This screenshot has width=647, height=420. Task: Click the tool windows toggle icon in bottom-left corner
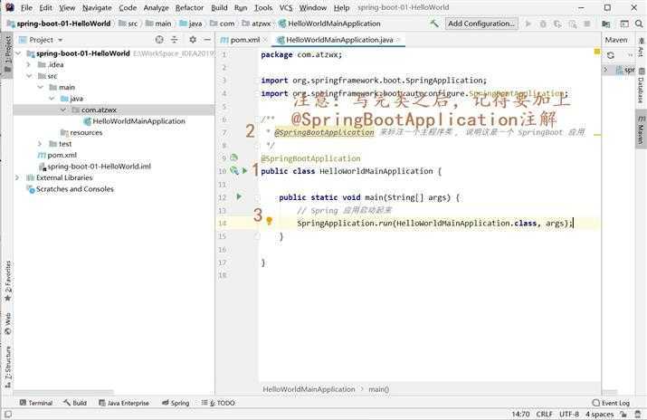click(x=8, y=414)
